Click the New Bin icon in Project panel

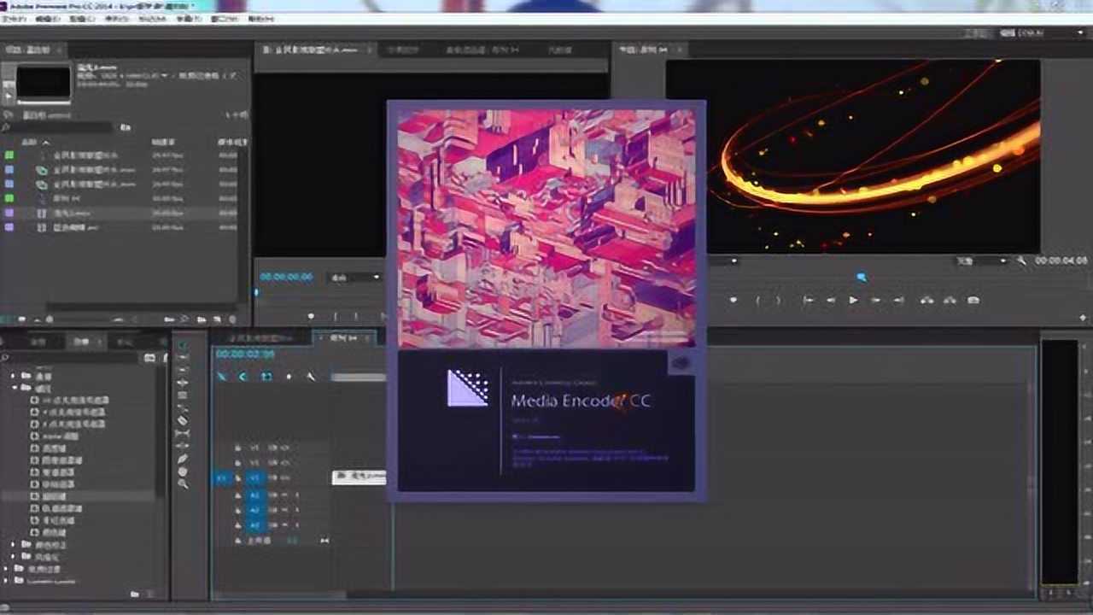[202, 319]
